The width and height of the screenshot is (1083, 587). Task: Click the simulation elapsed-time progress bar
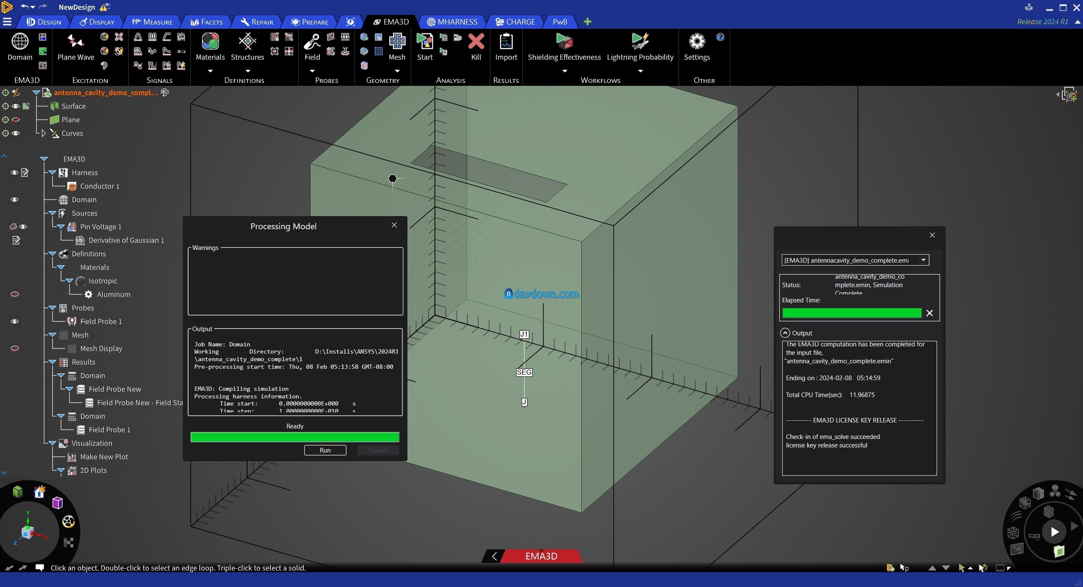point(852,313)
